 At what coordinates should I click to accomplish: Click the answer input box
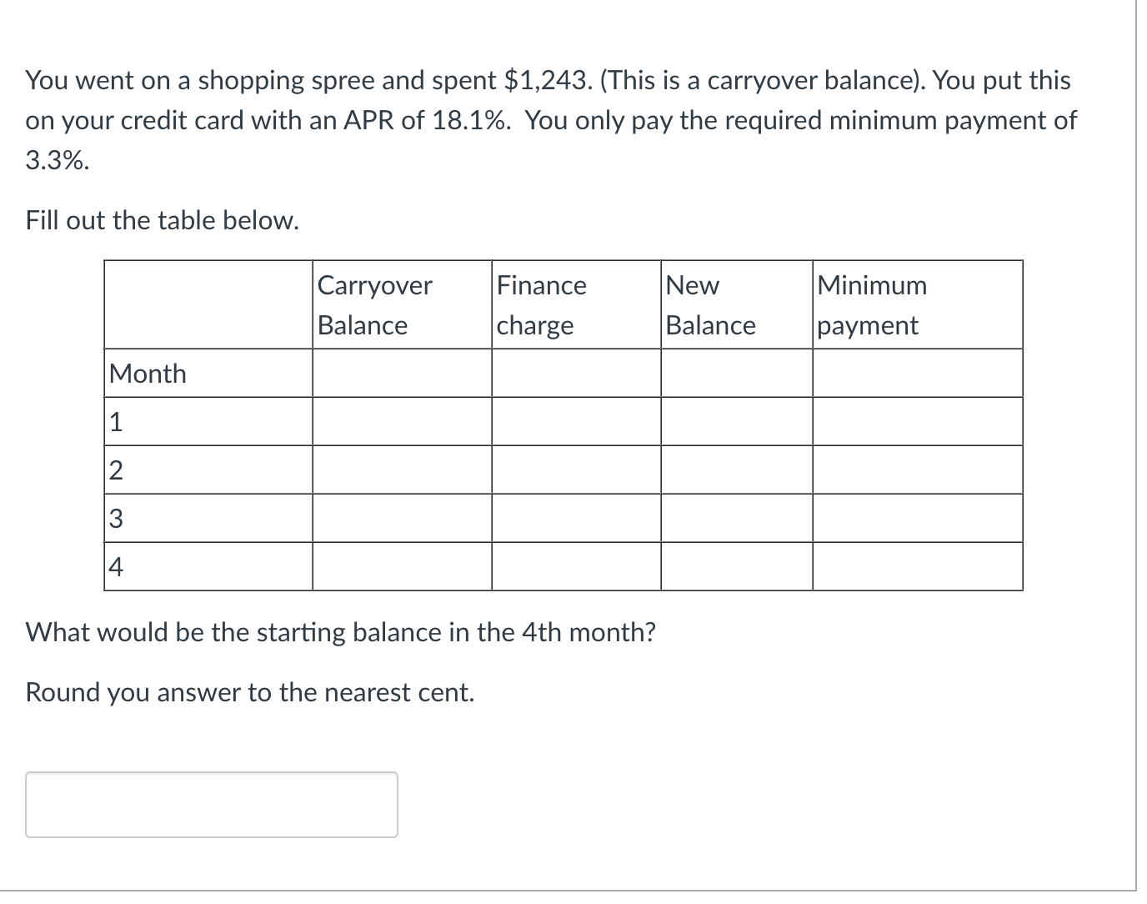point(212,804)
